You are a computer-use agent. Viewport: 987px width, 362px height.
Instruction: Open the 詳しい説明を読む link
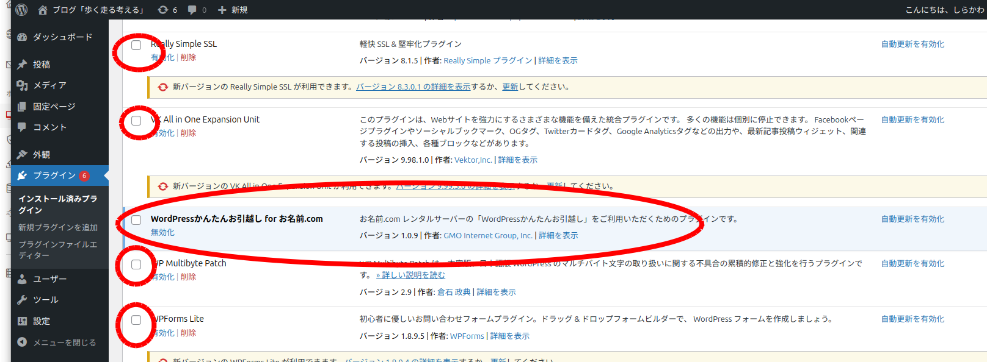pos(410,275)
